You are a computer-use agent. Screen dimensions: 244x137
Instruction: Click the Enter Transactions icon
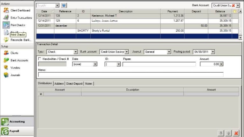coord(6,17)
